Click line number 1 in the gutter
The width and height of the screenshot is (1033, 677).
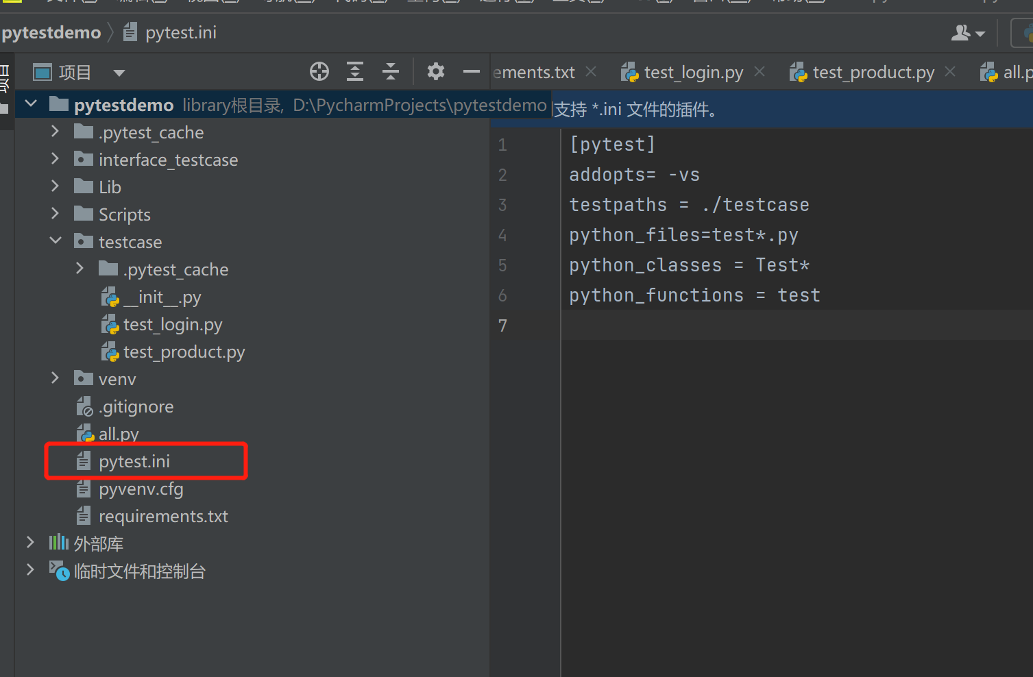click(x=502, y=145)
